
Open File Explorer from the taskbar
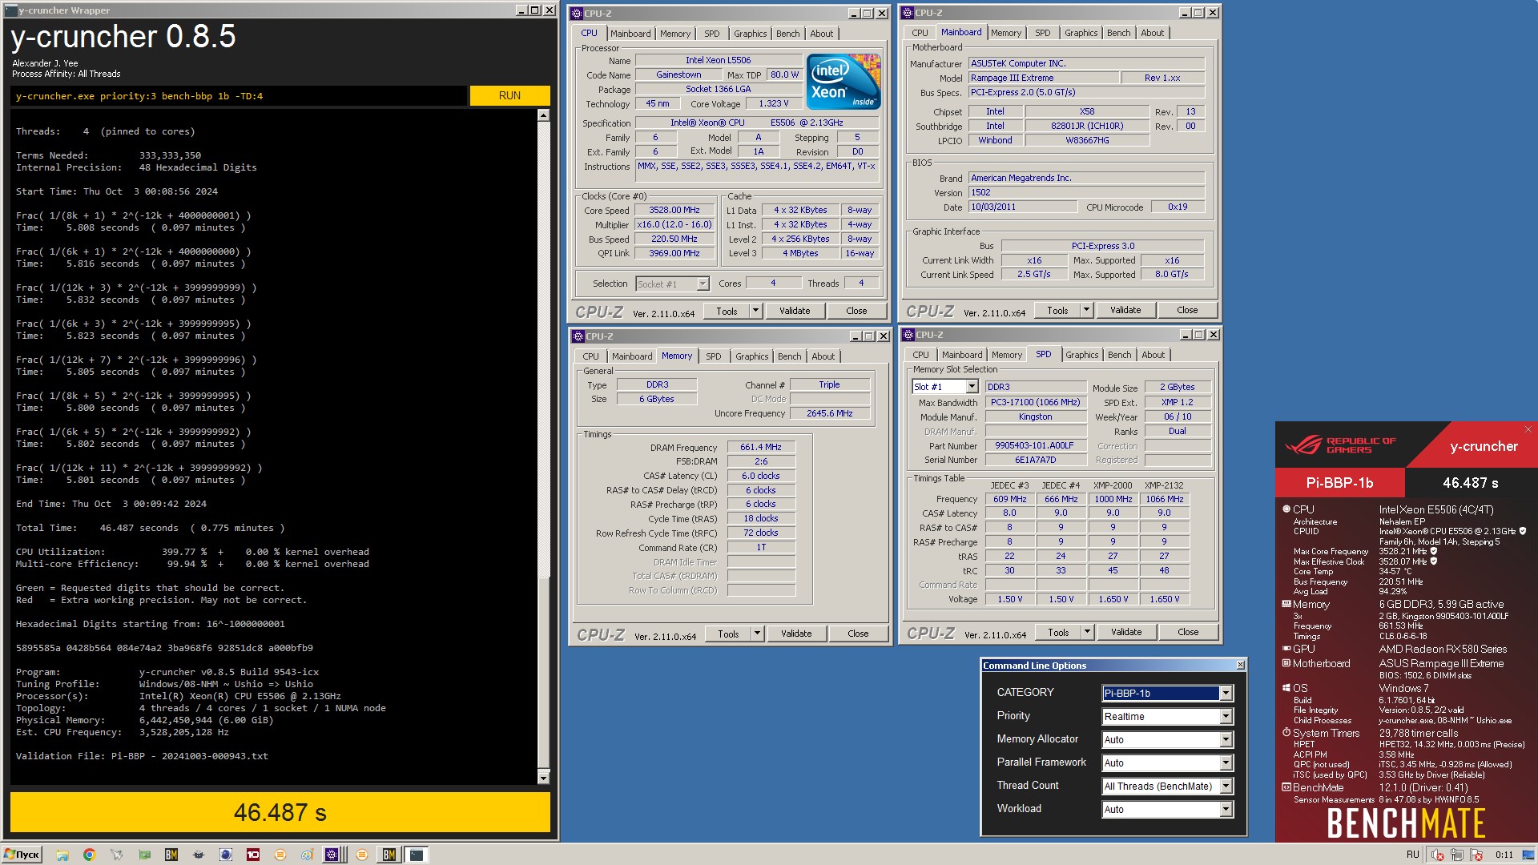coord(62,855)
